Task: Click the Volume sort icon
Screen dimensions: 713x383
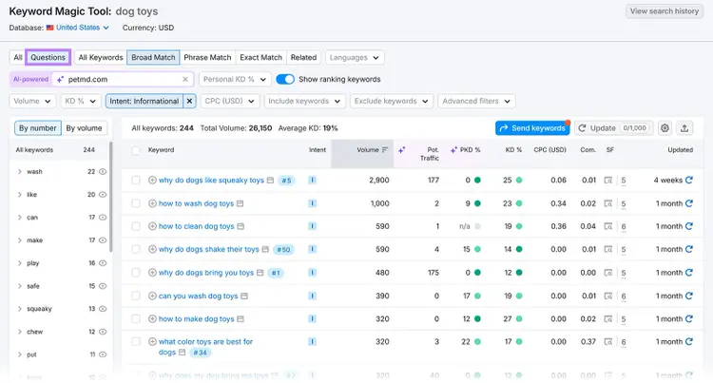Action: point(385,149)
